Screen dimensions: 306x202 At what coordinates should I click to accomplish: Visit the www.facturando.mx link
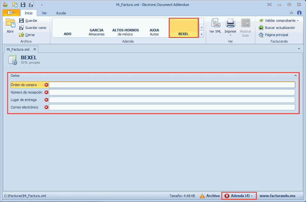pyautogui.click(x=277, y=196)
